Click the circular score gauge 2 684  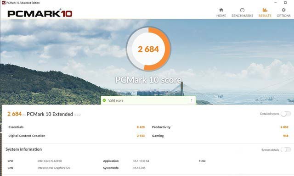[148, 49]
